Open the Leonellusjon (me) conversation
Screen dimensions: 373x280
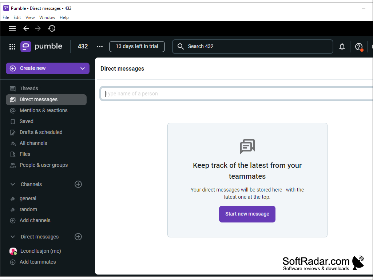click(46, 251)
